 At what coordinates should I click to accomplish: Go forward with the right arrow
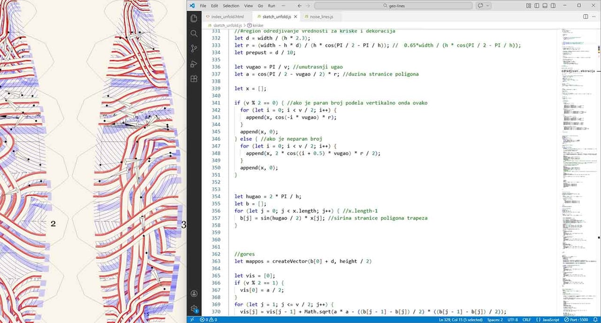tap(307, 6)
